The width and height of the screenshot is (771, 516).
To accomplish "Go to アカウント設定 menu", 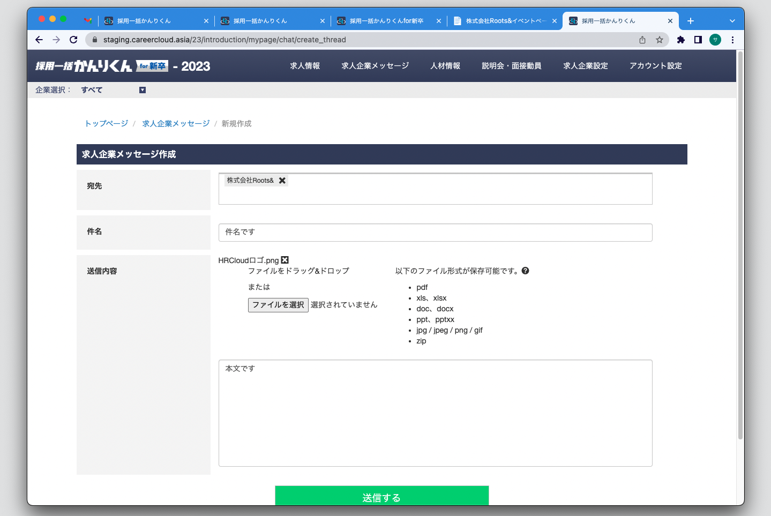I will 655,66.
